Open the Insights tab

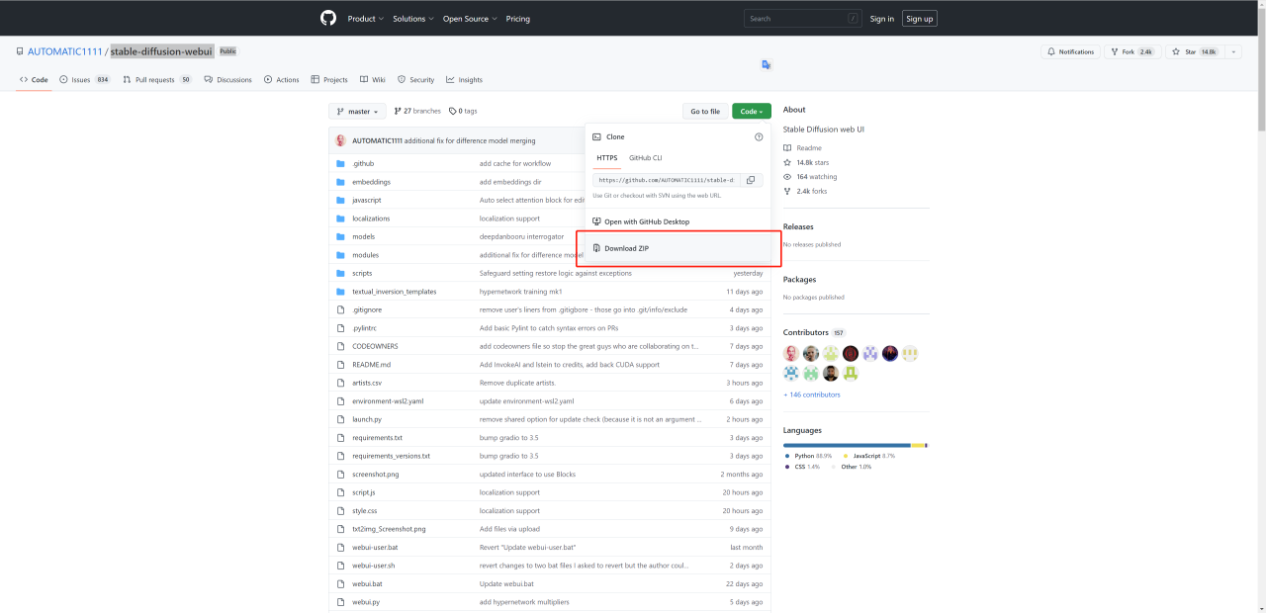465,80
